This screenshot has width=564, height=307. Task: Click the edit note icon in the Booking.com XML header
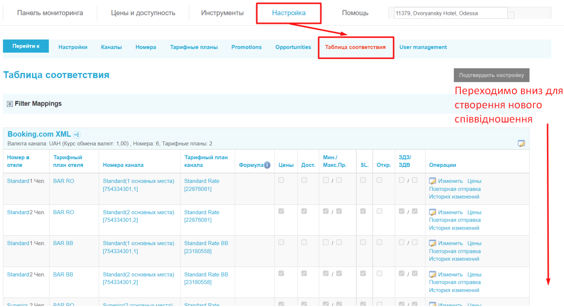coord(521,144)
